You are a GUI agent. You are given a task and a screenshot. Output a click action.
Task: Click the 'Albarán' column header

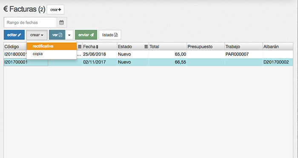(x=278, y=47)
